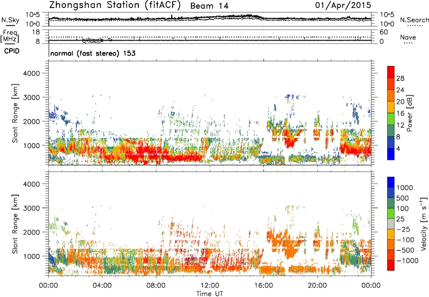Viewport: 429px width, 297px height.
Task: Pick the yellow-orange 16–20 dB Power segment
Action: coord(391,107)
